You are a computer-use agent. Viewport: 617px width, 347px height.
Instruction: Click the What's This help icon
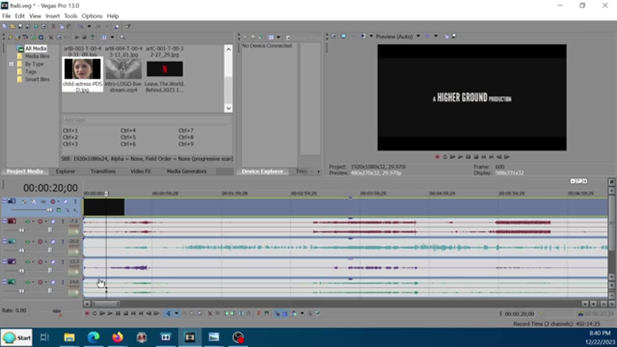point(128,27)
